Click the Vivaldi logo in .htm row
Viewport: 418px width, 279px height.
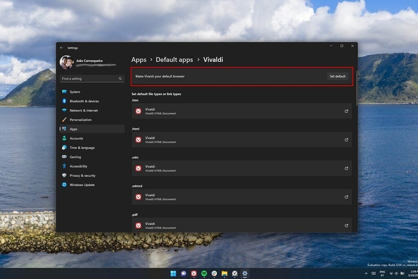click(x=138, y=111)
